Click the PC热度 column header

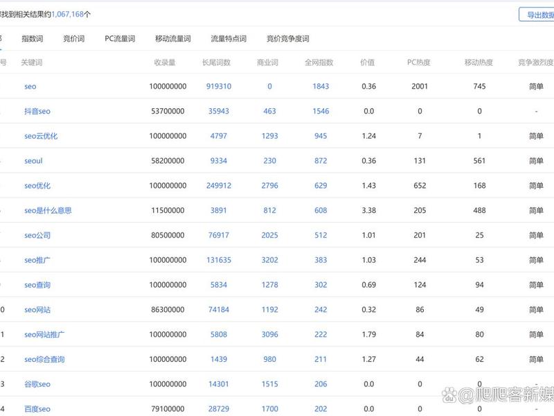tap(419, 62)
